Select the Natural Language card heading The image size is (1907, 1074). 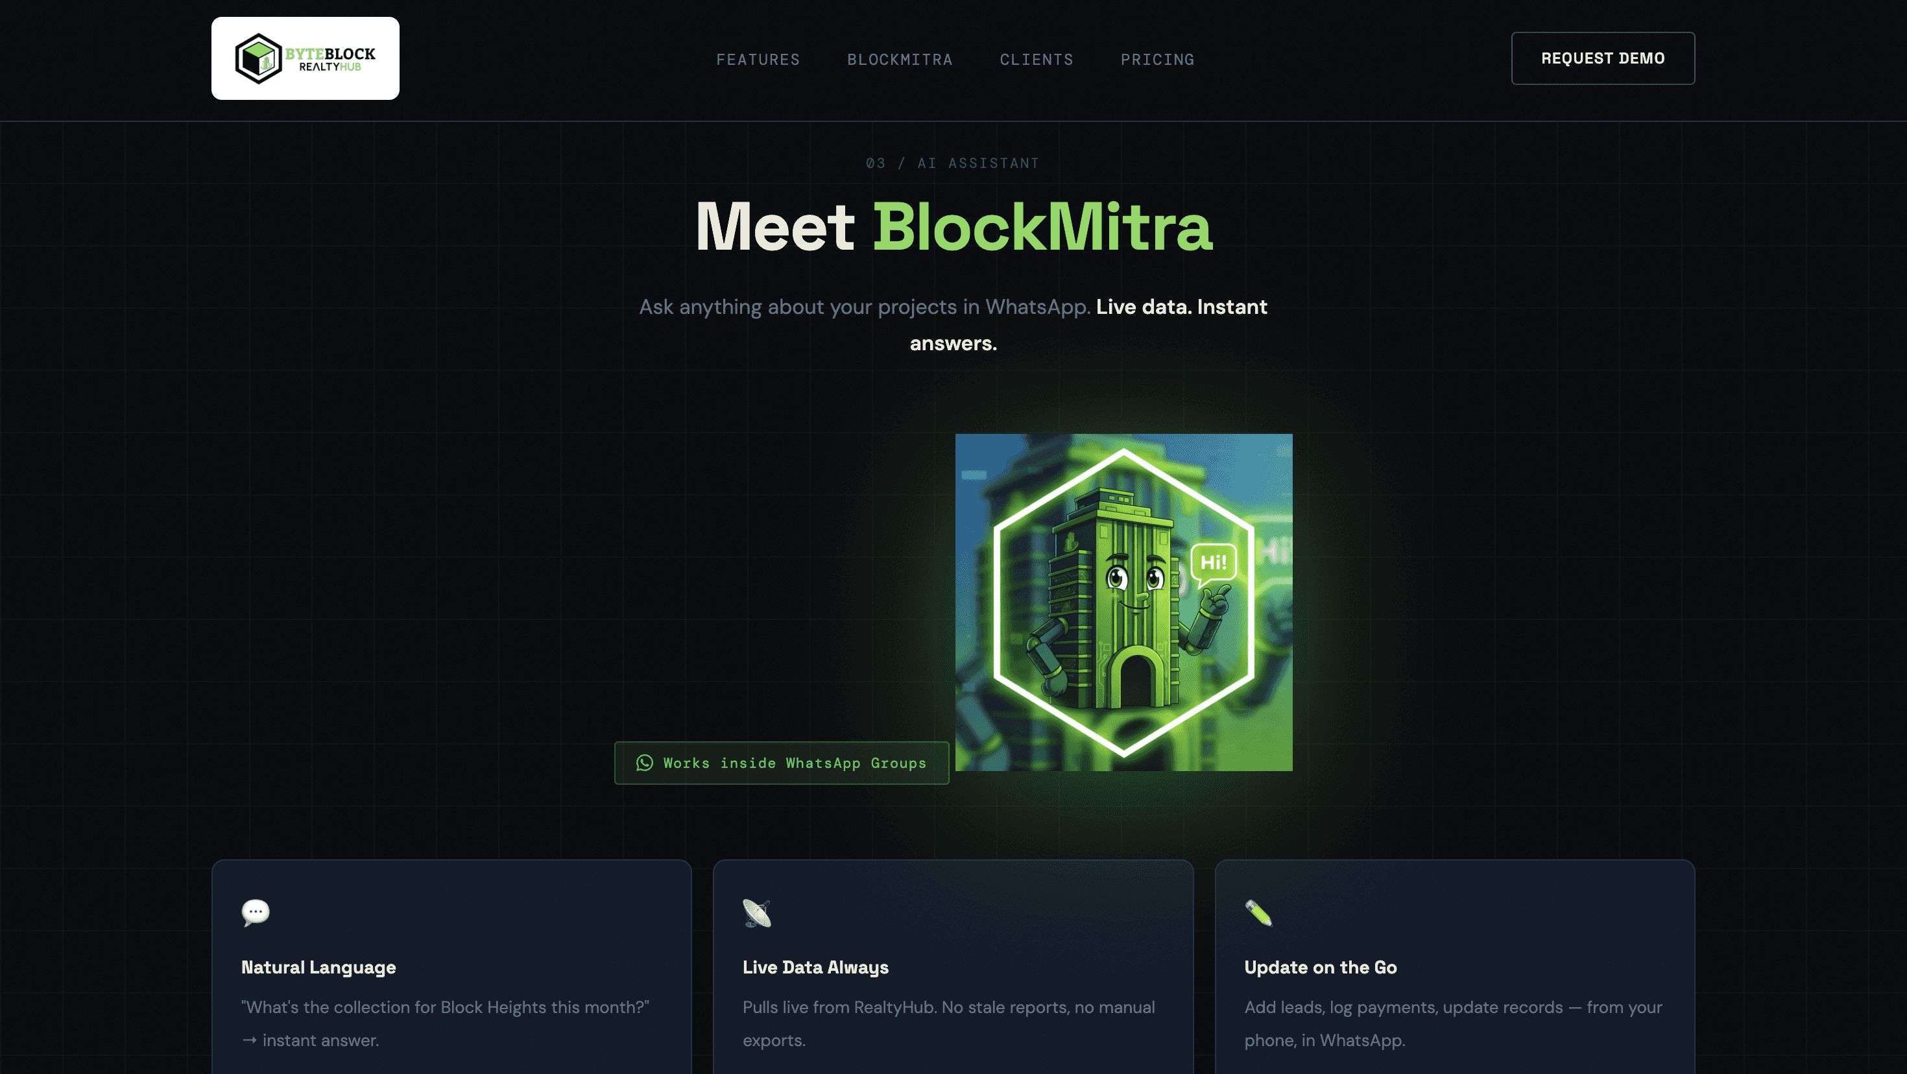[x=318, y=967]
